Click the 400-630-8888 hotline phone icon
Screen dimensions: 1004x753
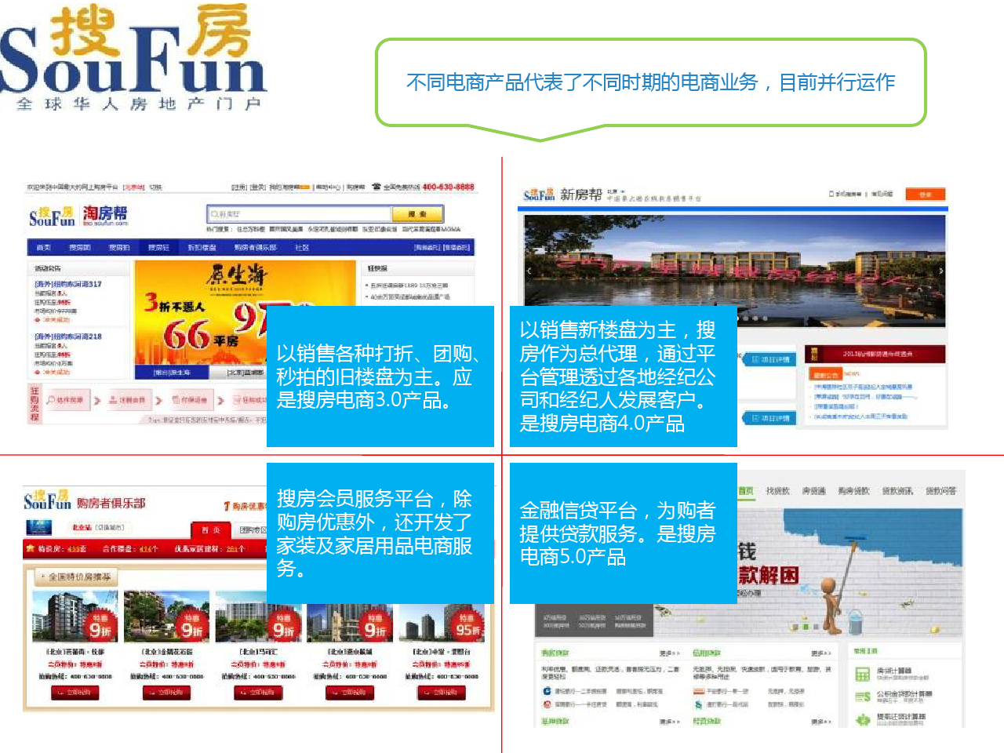pos(376,187)
